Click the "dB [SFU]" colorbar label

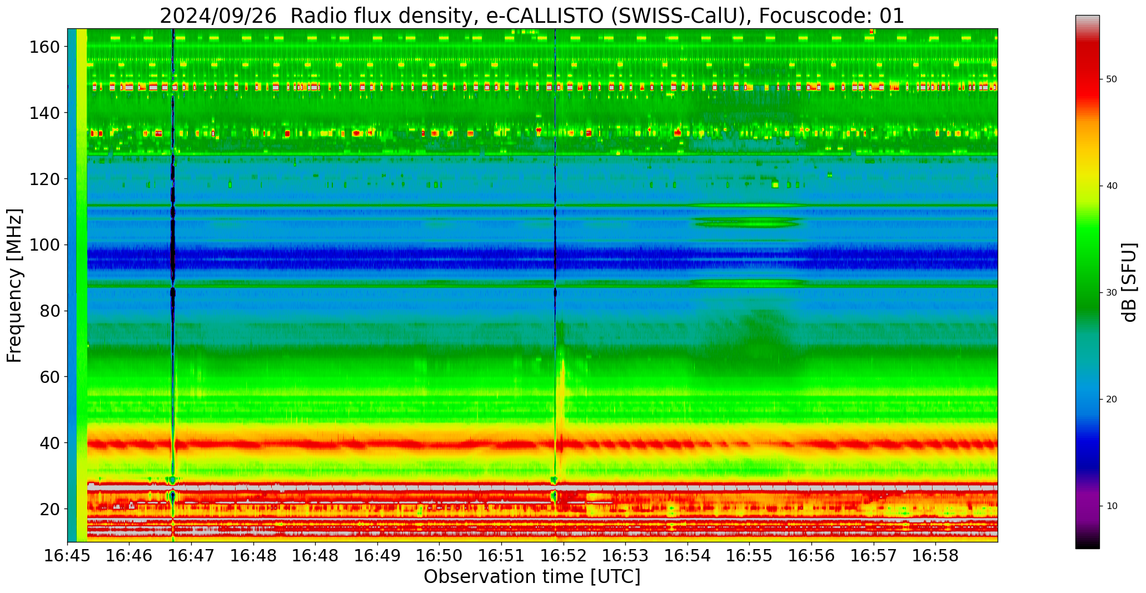click(1129, 282)
